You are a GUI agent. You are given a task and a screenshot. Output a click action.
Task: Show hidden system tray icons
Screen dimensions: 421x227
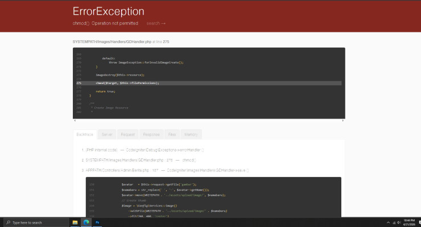coord(388,222)
